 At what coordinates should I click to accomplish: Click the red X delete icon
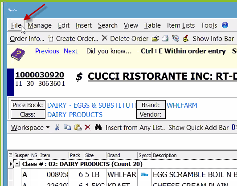[87, 127]
